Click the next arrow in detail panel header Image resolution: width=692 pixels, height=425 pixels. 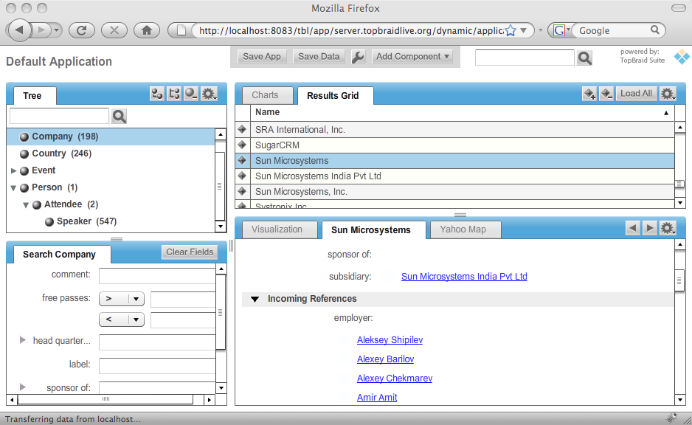650,228
